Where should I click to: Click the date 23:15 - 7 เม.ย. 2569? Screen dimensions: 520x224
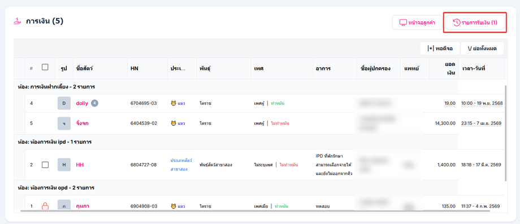pos(481,123)
